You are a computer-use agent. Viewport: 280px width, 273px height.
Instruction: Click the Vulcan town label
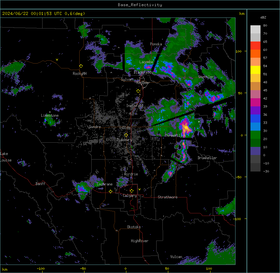(176, 257)
